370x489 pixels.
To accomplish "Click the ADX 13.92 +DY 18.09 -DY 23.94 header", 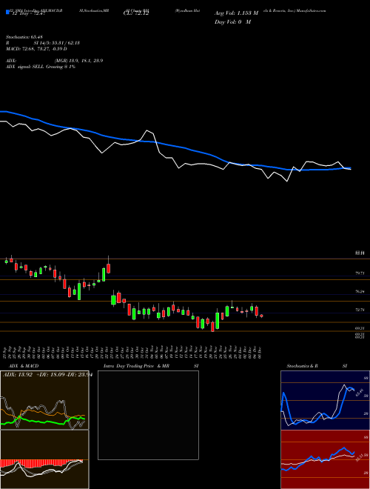I will pyautogui.click(x=47, y=375).
